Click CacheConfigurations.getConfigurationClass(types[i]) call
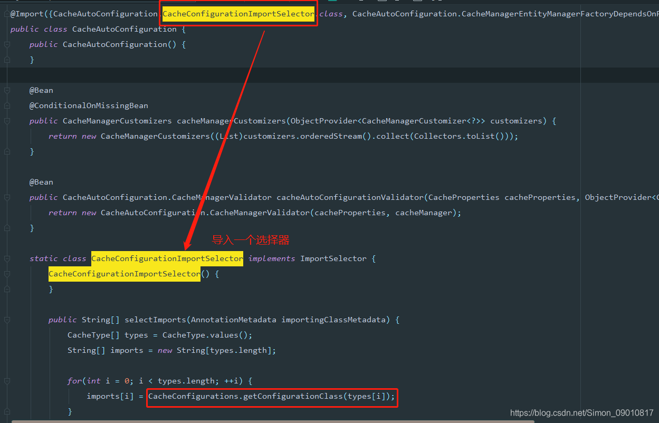 pyautogui.click(x=272, y=396)
